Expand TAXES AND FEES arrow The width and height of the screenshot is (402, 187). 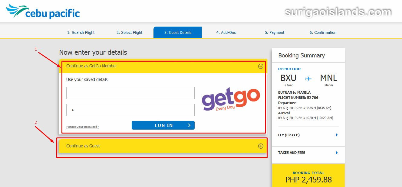click(337, 153)
